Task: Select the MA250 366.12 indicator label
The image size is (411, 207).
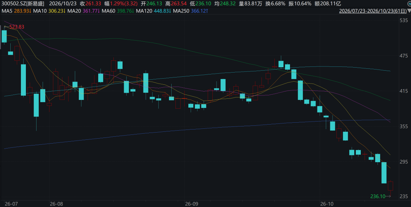Action: [191, 11]
